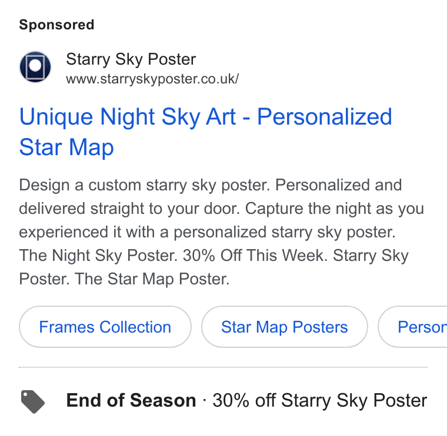Tap the partially visible Person… chip

(412, 327)
